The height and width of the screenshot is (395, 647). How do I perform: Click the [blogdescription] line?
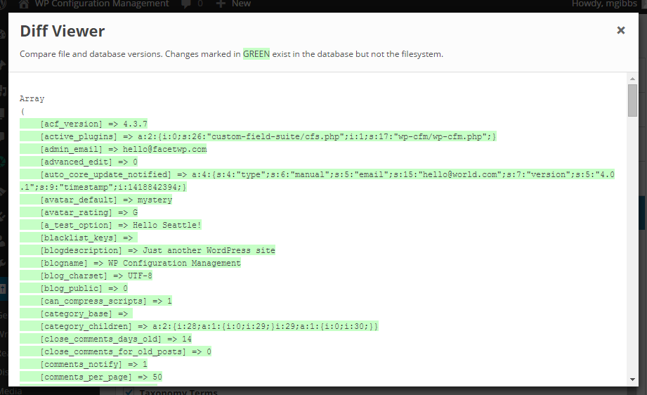click(x=148, y=250)
